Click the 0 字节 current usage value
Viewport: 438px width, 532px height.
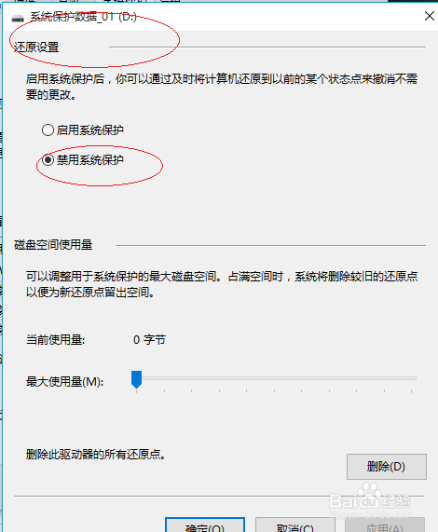coord(149,340)
